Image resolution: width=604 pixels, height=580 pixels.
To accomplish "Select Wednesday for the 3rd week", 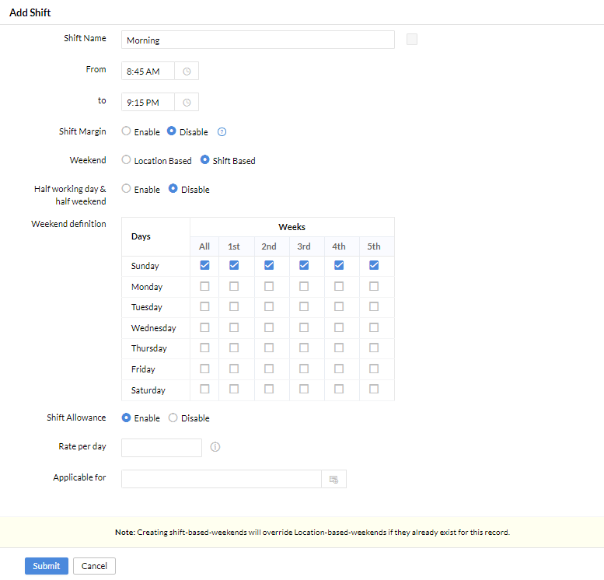I will [304, 327].
